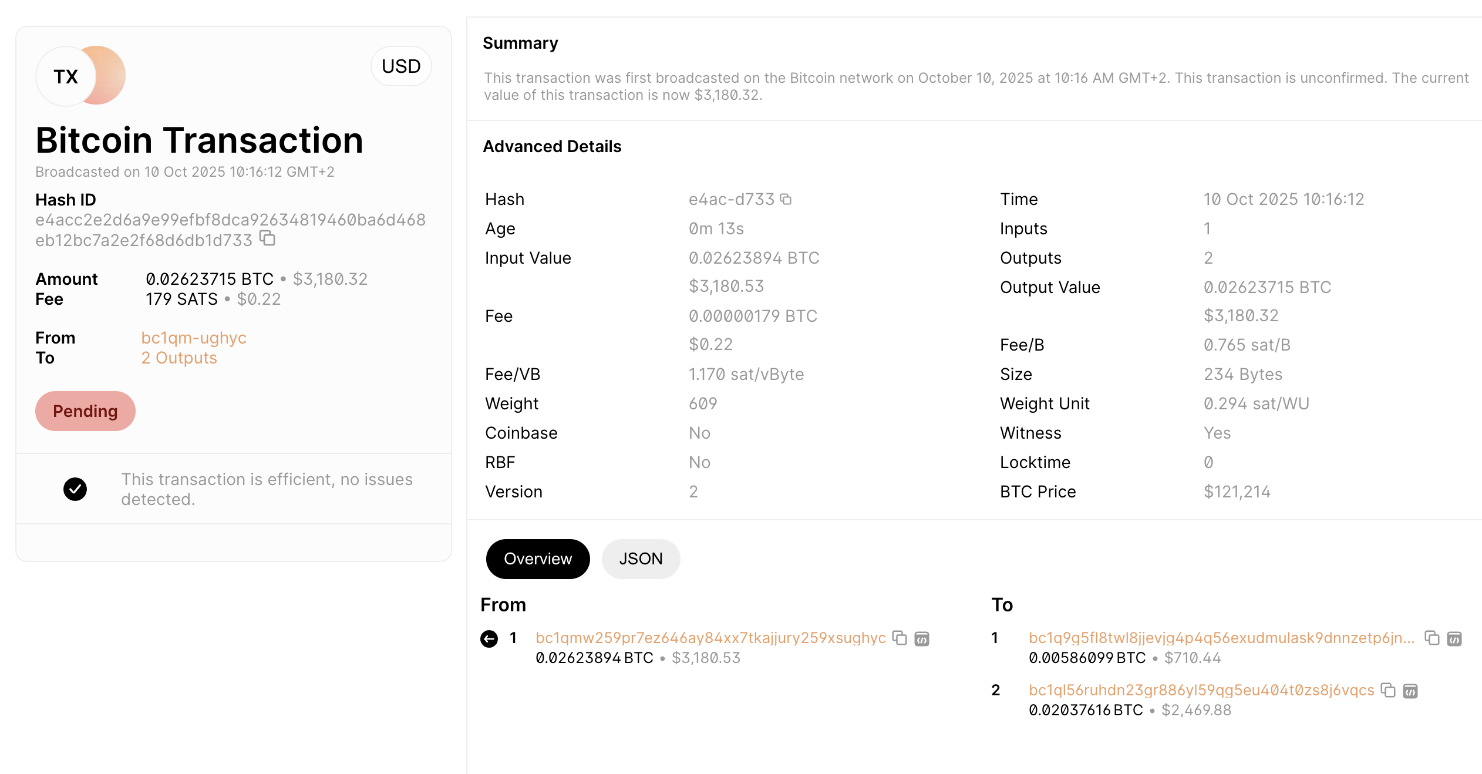Screen dimensions: 1482x774
Task: Select the Overview tab
Action: [538, 558]
